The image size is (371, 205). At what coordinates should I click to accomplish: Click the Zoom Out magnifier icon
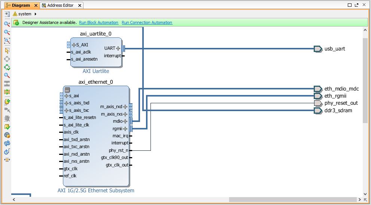(x=7, y=32)
